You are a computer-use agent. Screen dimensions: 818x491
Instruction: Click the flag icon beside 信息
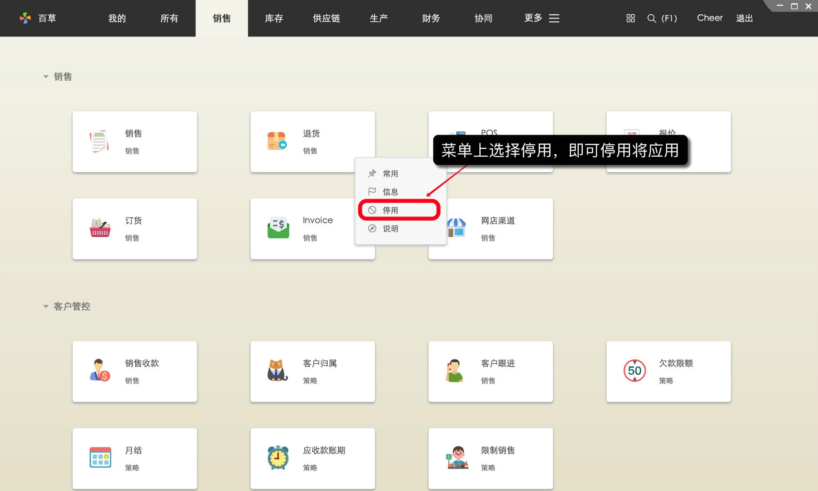[x=372, y=191]
